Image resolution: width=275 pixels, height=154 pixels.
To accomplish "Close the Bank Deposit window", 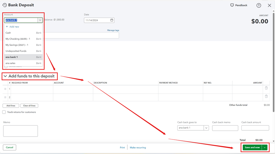I will click(x=269, y=5).
